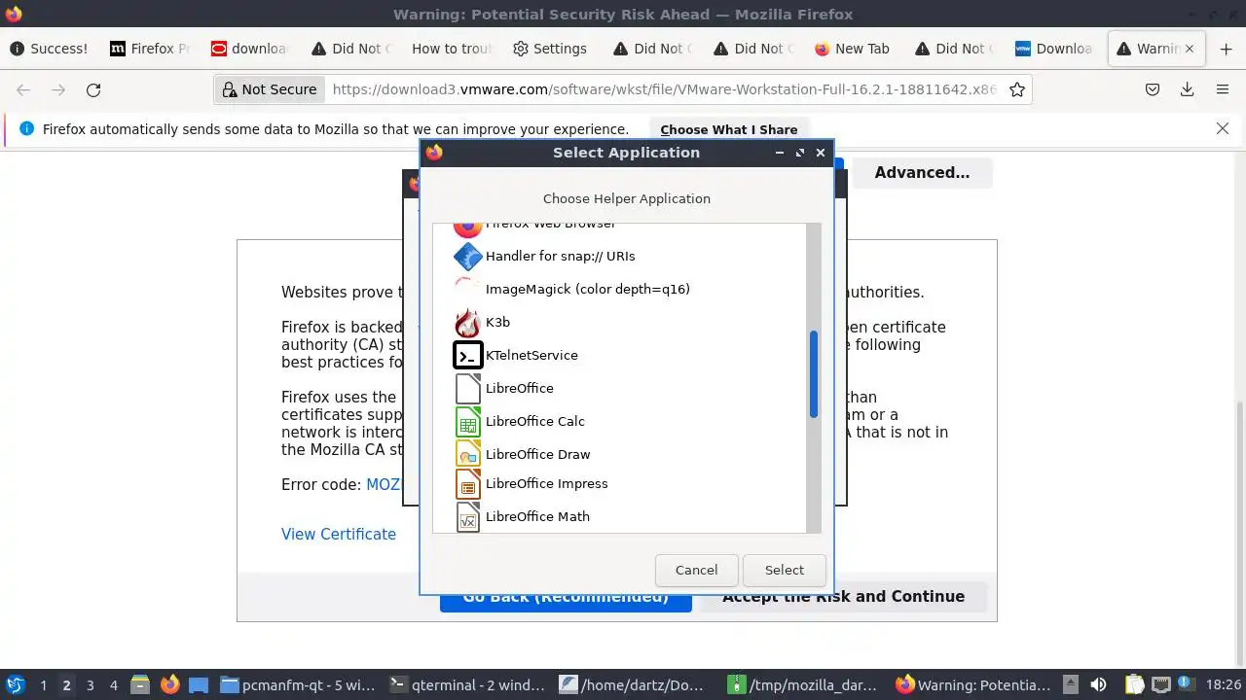The width and height of the screenshot is (1246, 700).
Task: Bookmark this page with the star
Action: tap(1017, 89)
